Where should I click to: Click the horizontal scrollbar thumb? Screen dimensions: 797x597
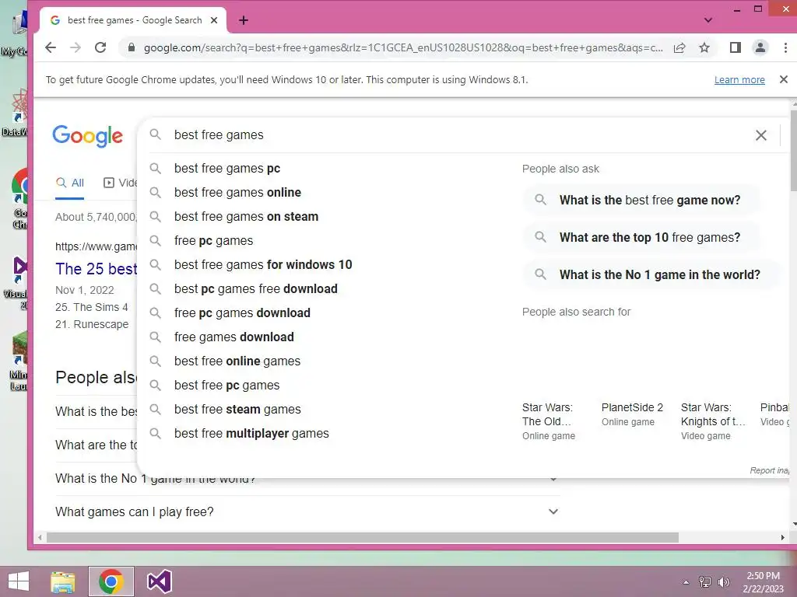coord(363,538)
